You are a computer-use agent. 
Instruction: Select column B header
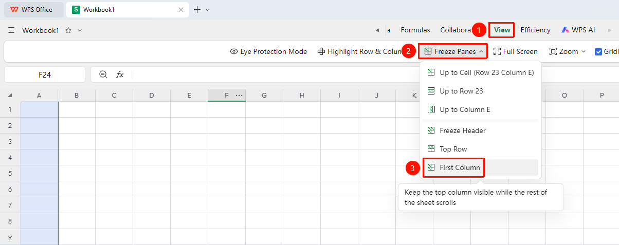[x=77, y=95]
